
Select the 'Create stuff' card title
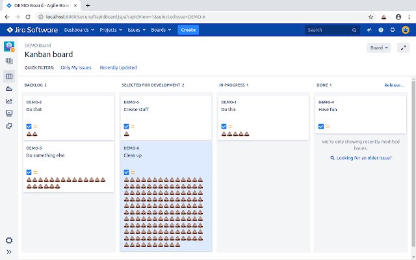[x=136, y=110]
